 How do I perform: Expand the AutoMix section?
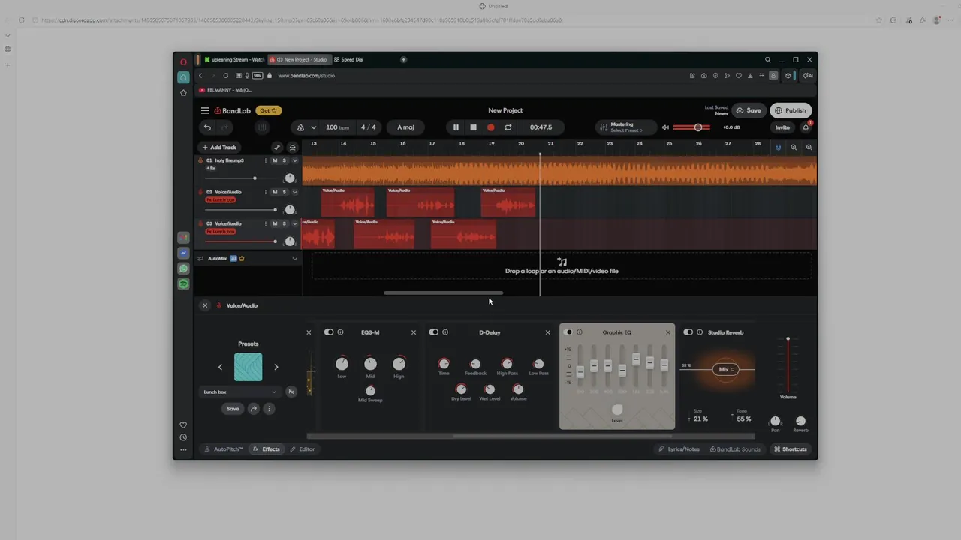pos(295,258)
